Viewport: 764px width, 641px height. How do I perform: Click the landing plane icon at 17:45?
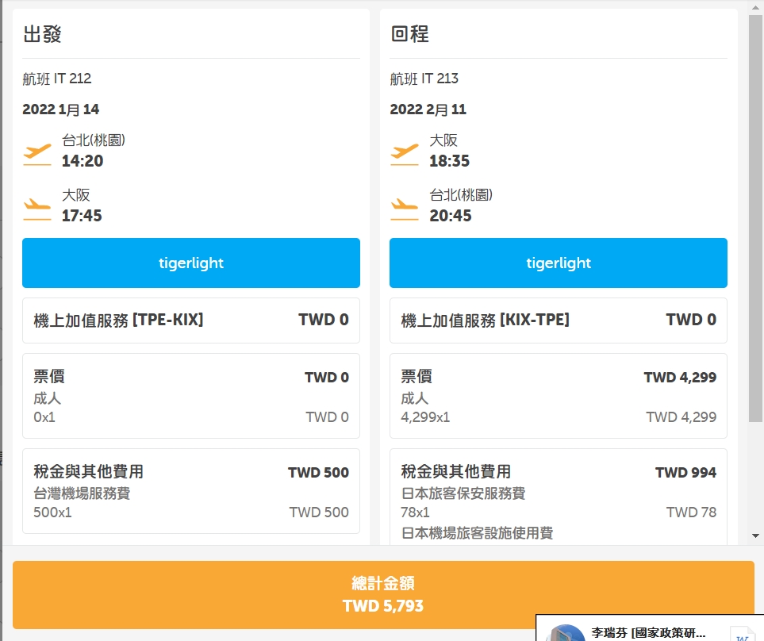point(37,209)
